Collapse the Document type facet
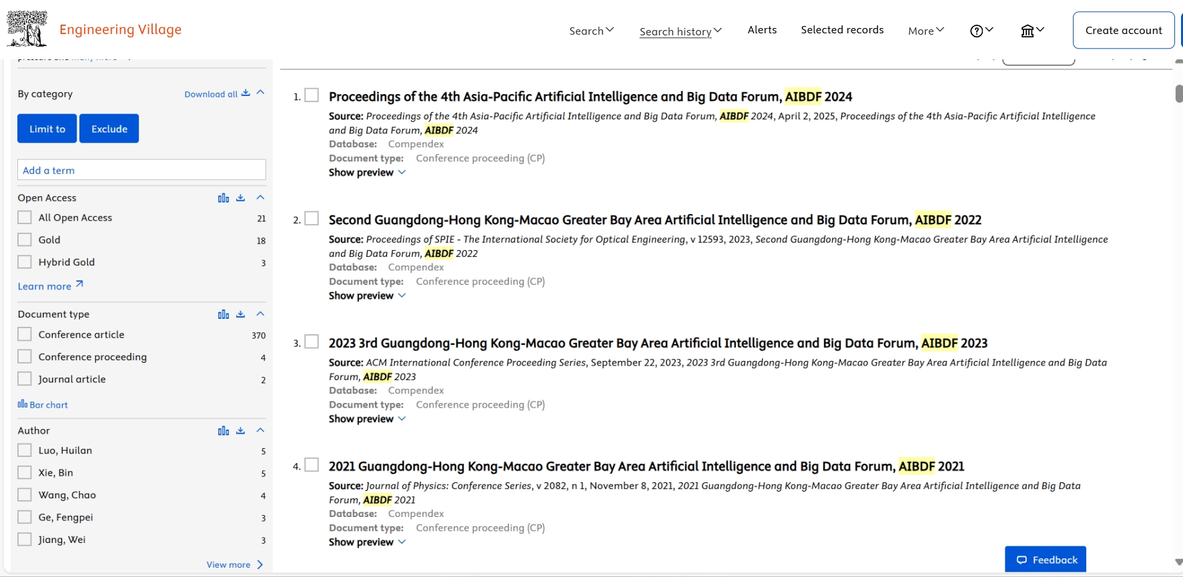The image size is (1183, 577). (x=261, y=314)
